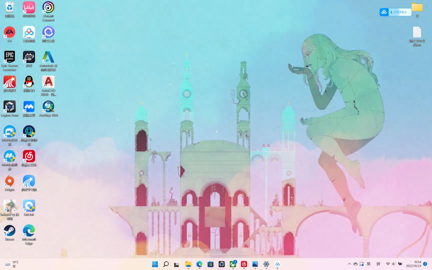Screen dimensions: 432x270
Task: Launch Tencent QQ penguin shortcut
Action: tap(29, 84)
